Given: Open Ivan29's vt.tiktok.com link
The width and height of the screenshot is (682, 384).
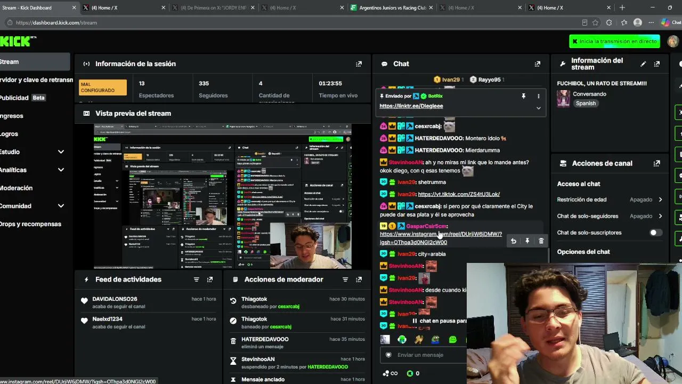Looking at the screenshot, I should point(459,194).
